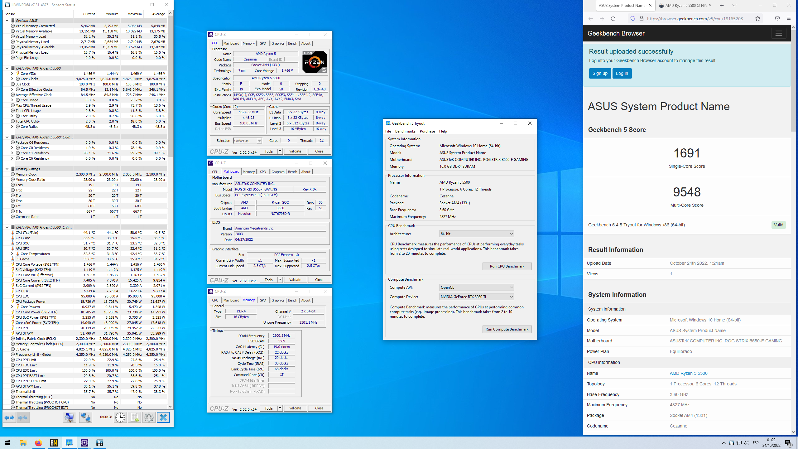This screenshot has height=449, width=798.
Task: Reset min/max values via clock icon
Action: pyautogui.click(x=120, y=417)
